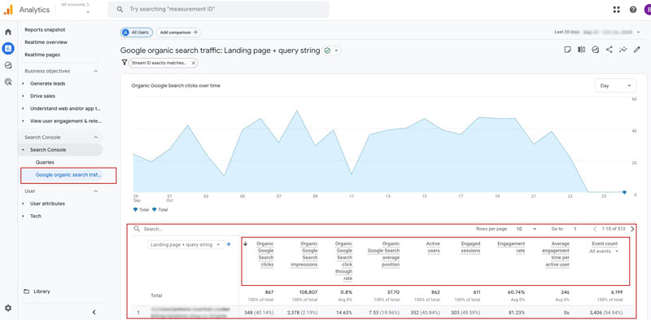The width and height of the screenshot is (651, 320).
Task: Open the Help question mark icon
Action: coord(633,10)
